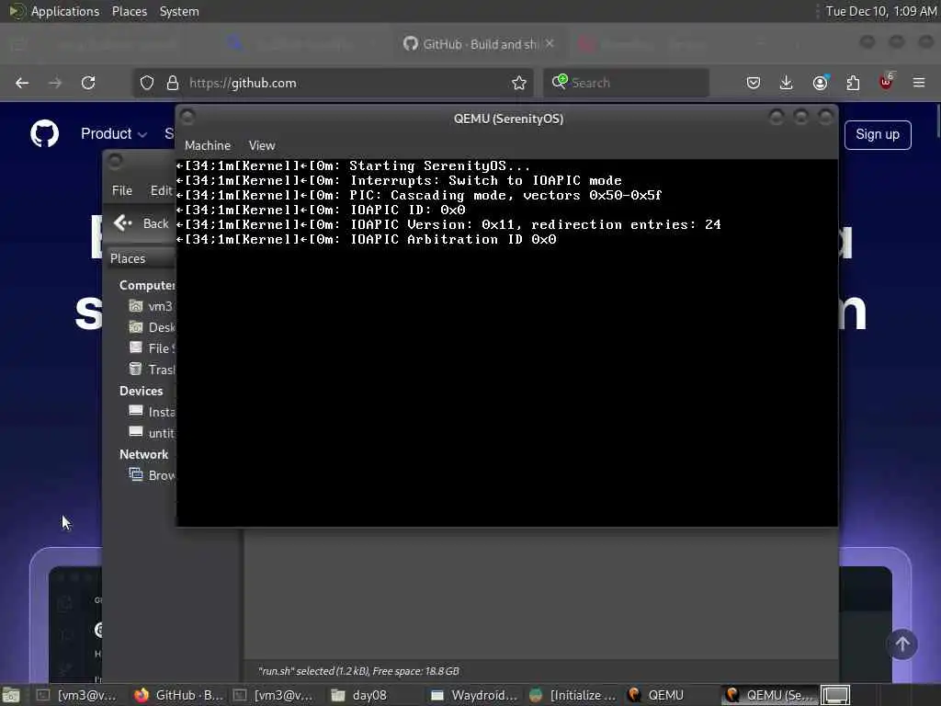941x706 pixels.
Task: Click the Firefox Search box
Action: [x=626, y=83]
